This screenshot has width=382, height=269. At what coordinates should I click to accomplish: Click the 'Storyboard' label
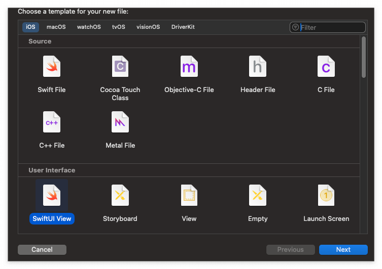coord(120,219)
